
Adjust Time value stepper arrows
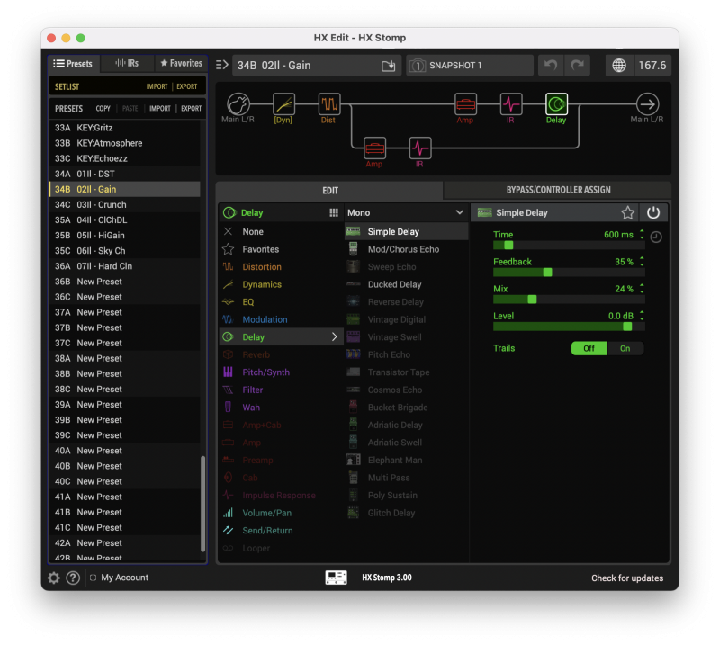tap(642, 235)
